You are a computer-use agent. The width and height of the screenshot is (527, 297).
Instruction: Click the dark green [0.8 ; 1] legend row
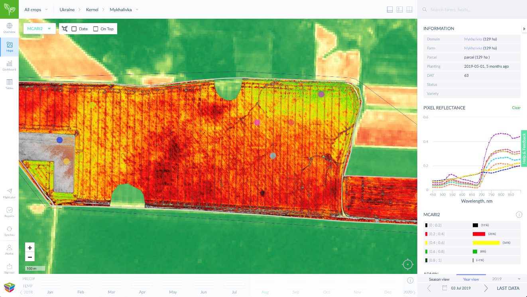tap(472, 260)
